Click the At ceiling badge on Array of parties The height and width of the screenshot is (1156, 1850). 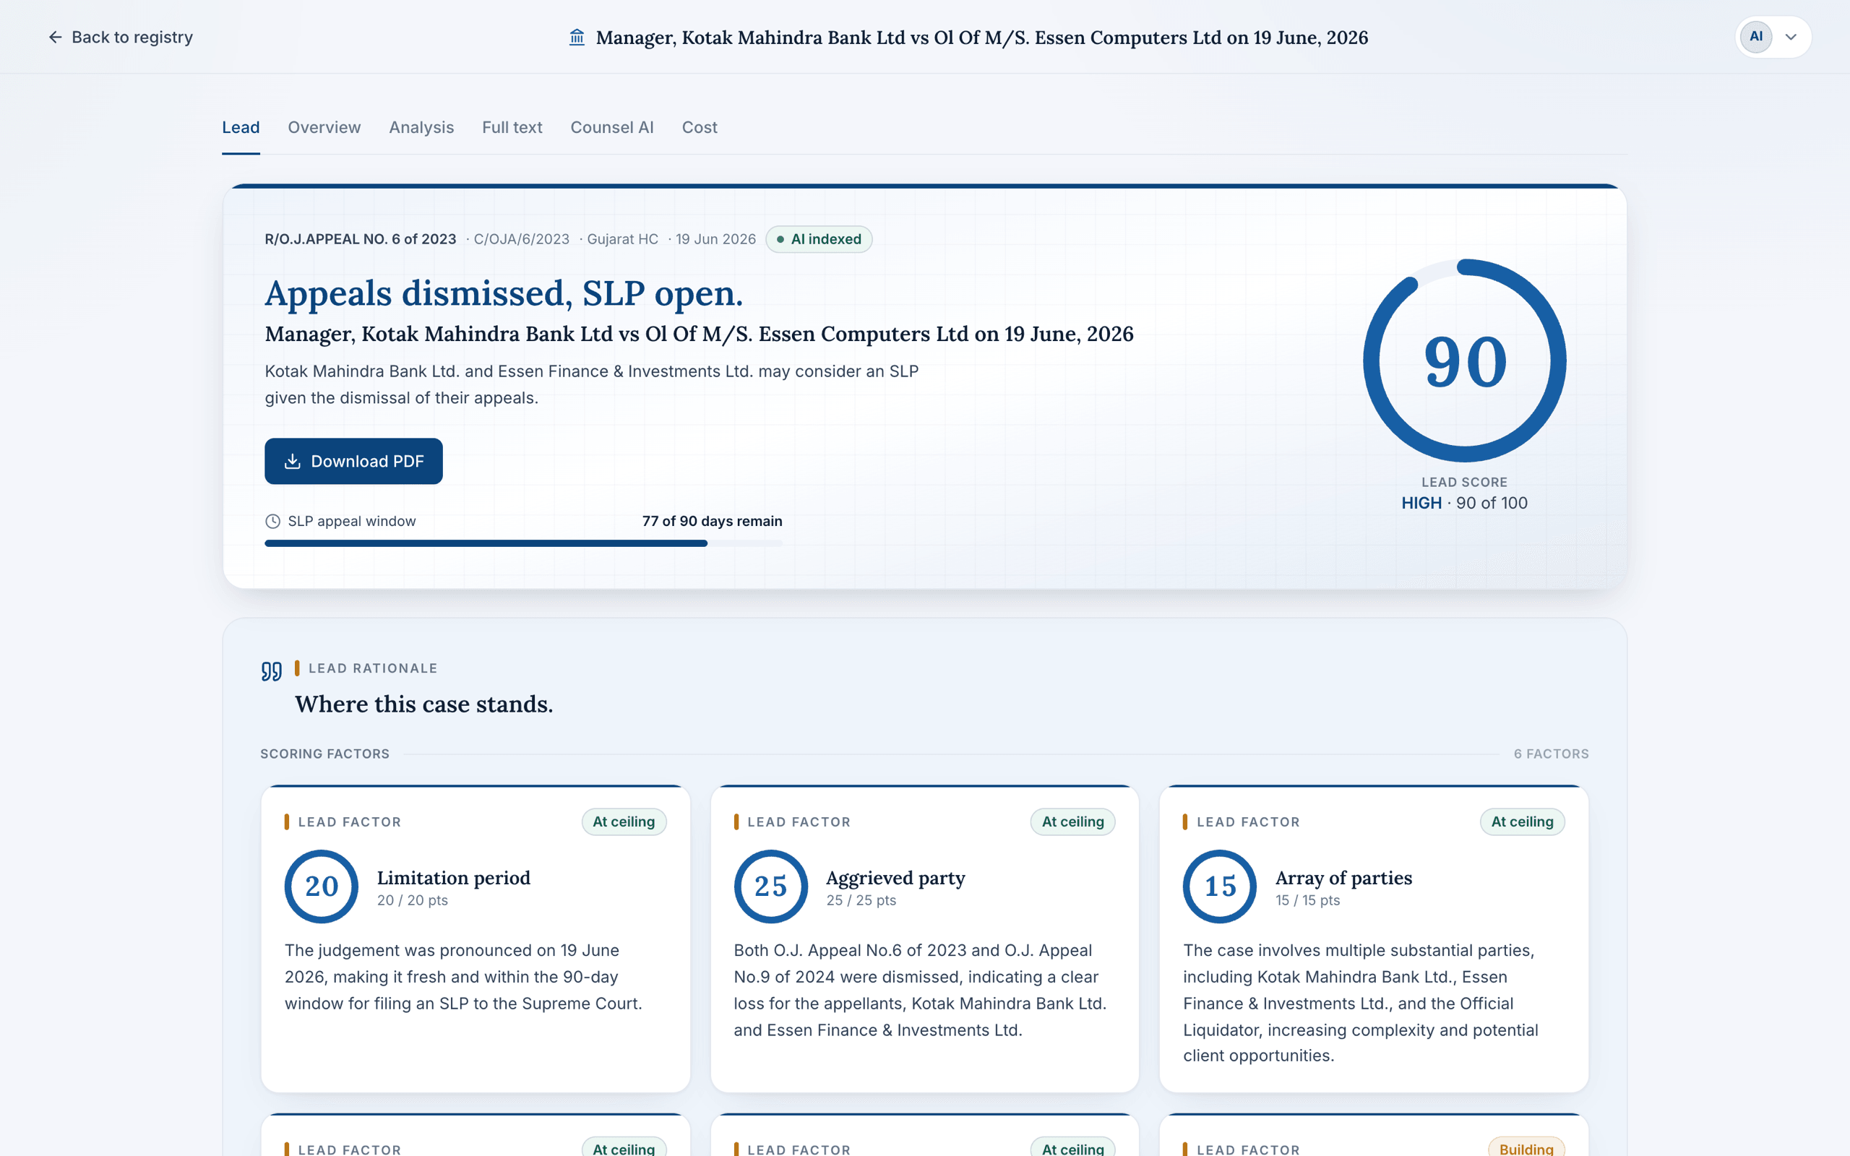[x=1522, y=822]
